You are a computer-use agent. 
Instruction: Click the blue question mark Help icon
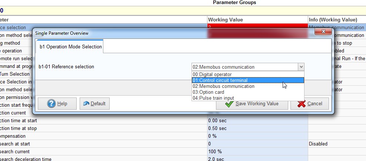point(51,103)
